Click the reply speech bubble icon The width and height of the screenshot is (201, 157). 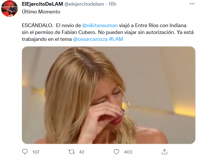click(25, 152)
